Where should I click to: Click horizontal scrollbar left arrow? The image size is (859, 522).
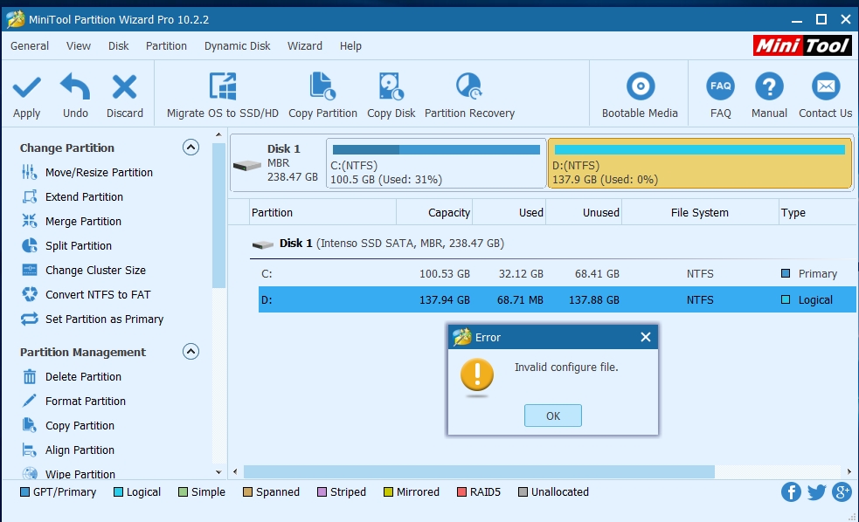point(236,471)
